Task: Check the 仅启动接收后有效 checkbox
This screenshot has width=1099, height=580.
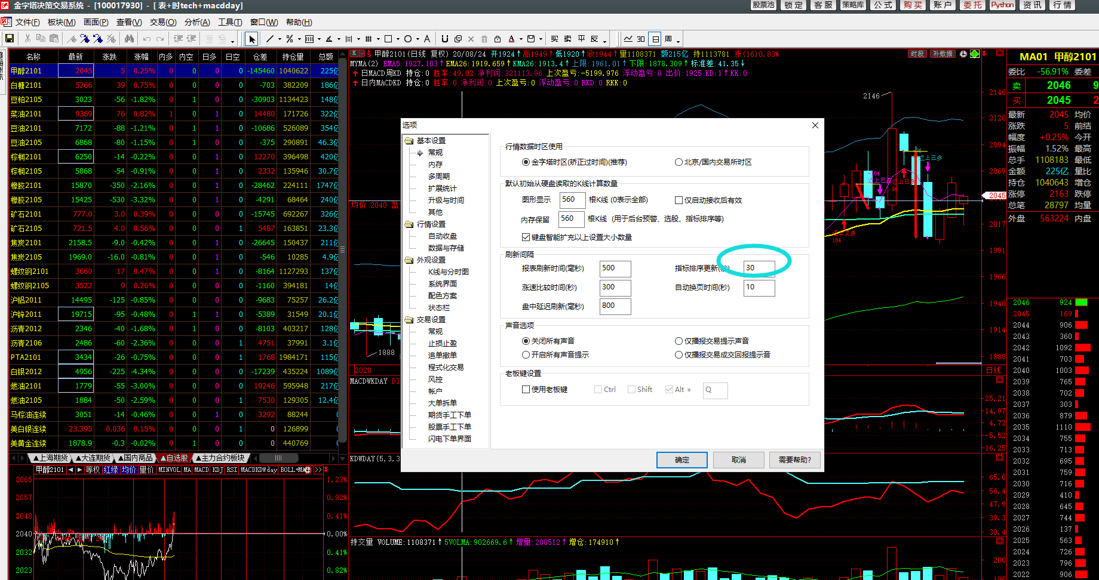Action: tap(679, 200)
